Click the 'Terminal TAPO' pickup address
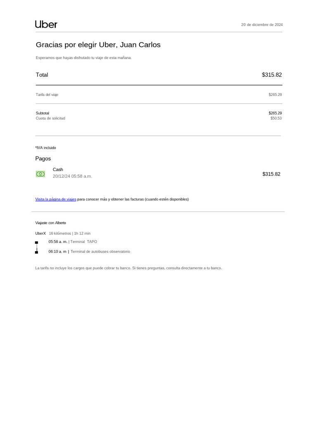This screenshot has height=423, width=317. (x=83, y=242)
